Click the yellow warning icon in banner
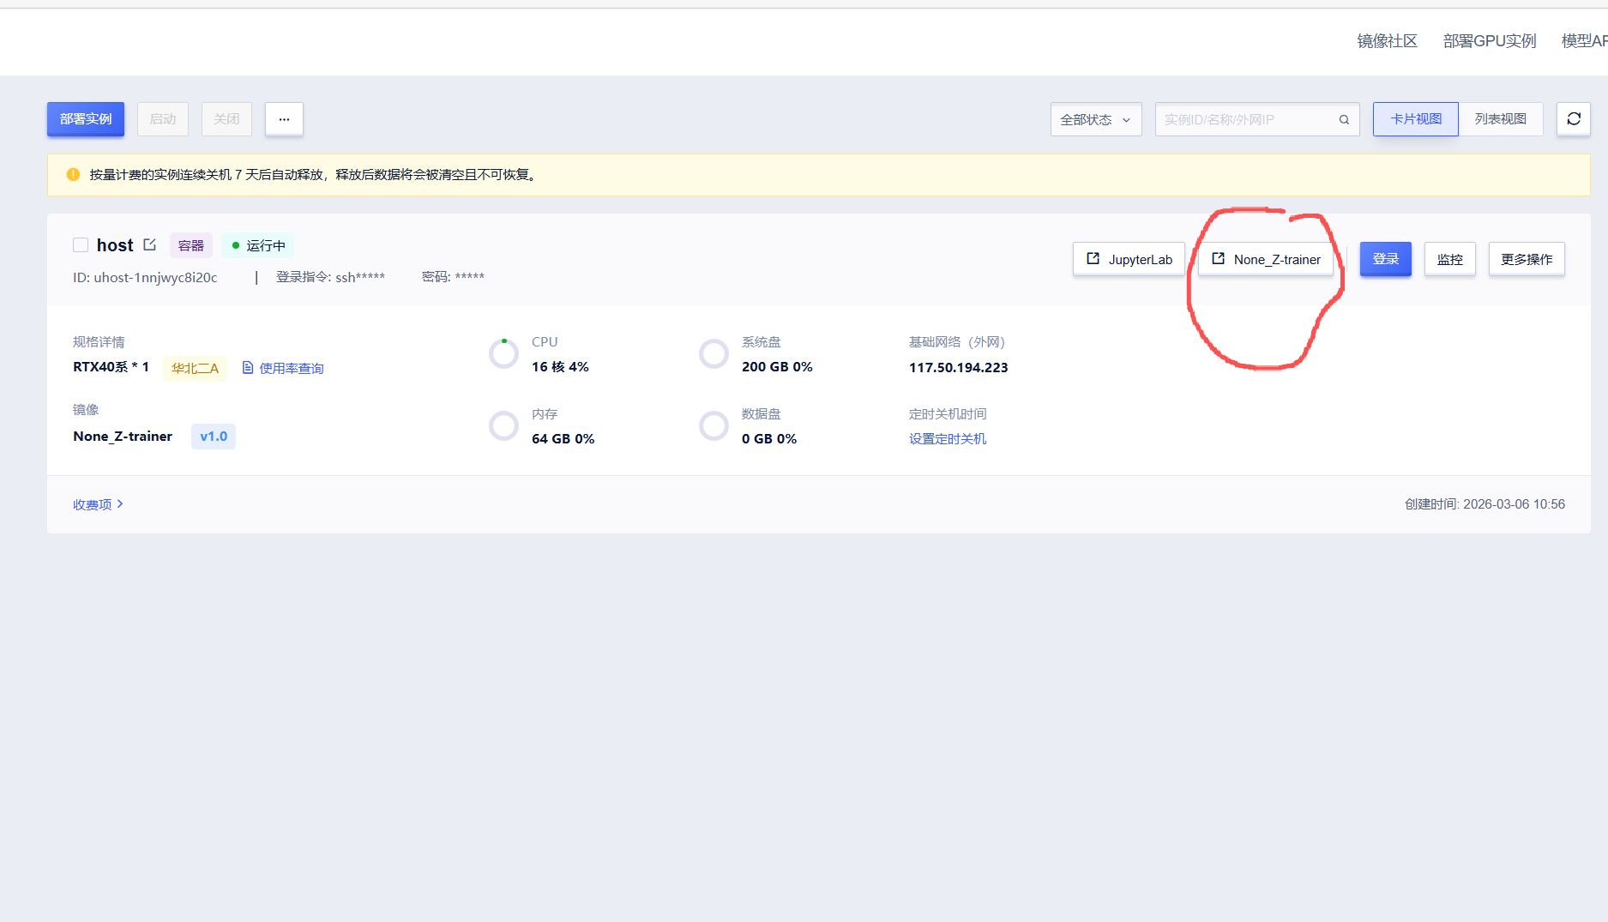Image resolution: width=1608 pixels, height=922 pixels. click(x=73, y=175)
